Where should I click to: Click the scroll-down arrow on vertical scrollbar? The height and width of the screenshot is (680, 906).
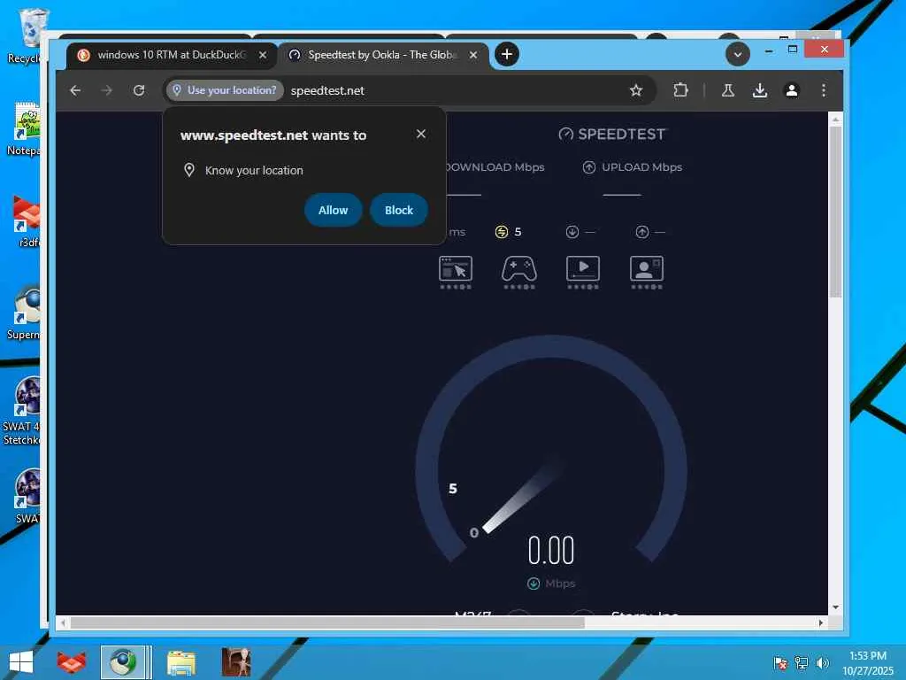tap(835, 607)
